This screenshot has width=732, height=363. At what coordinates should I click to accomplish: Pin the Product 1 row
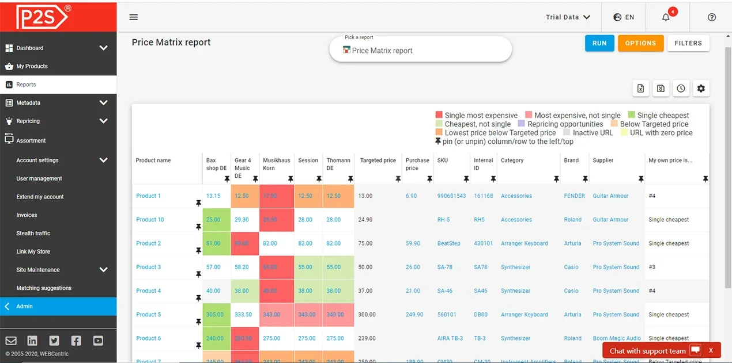[x=198, y=203]
